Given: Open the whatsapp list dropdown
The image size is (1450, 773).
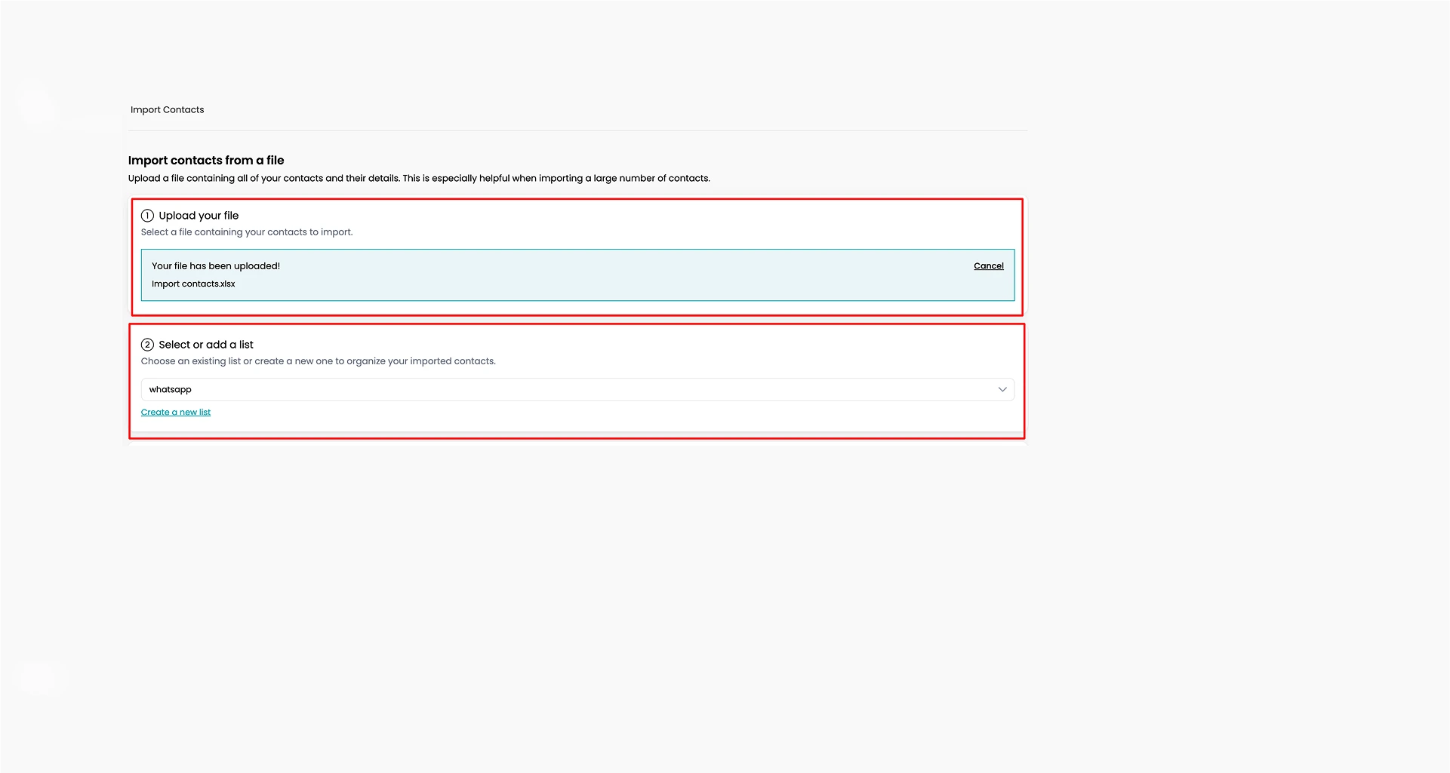Looking at the screenshot, I should [x=577, y=390].
